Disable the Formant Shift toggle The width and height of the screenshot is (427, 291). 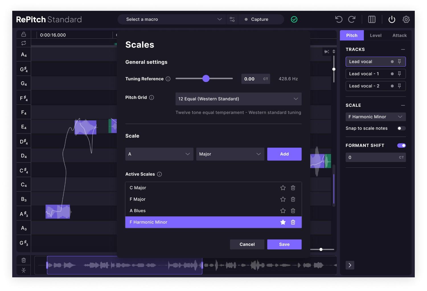[x=401, y=145]
